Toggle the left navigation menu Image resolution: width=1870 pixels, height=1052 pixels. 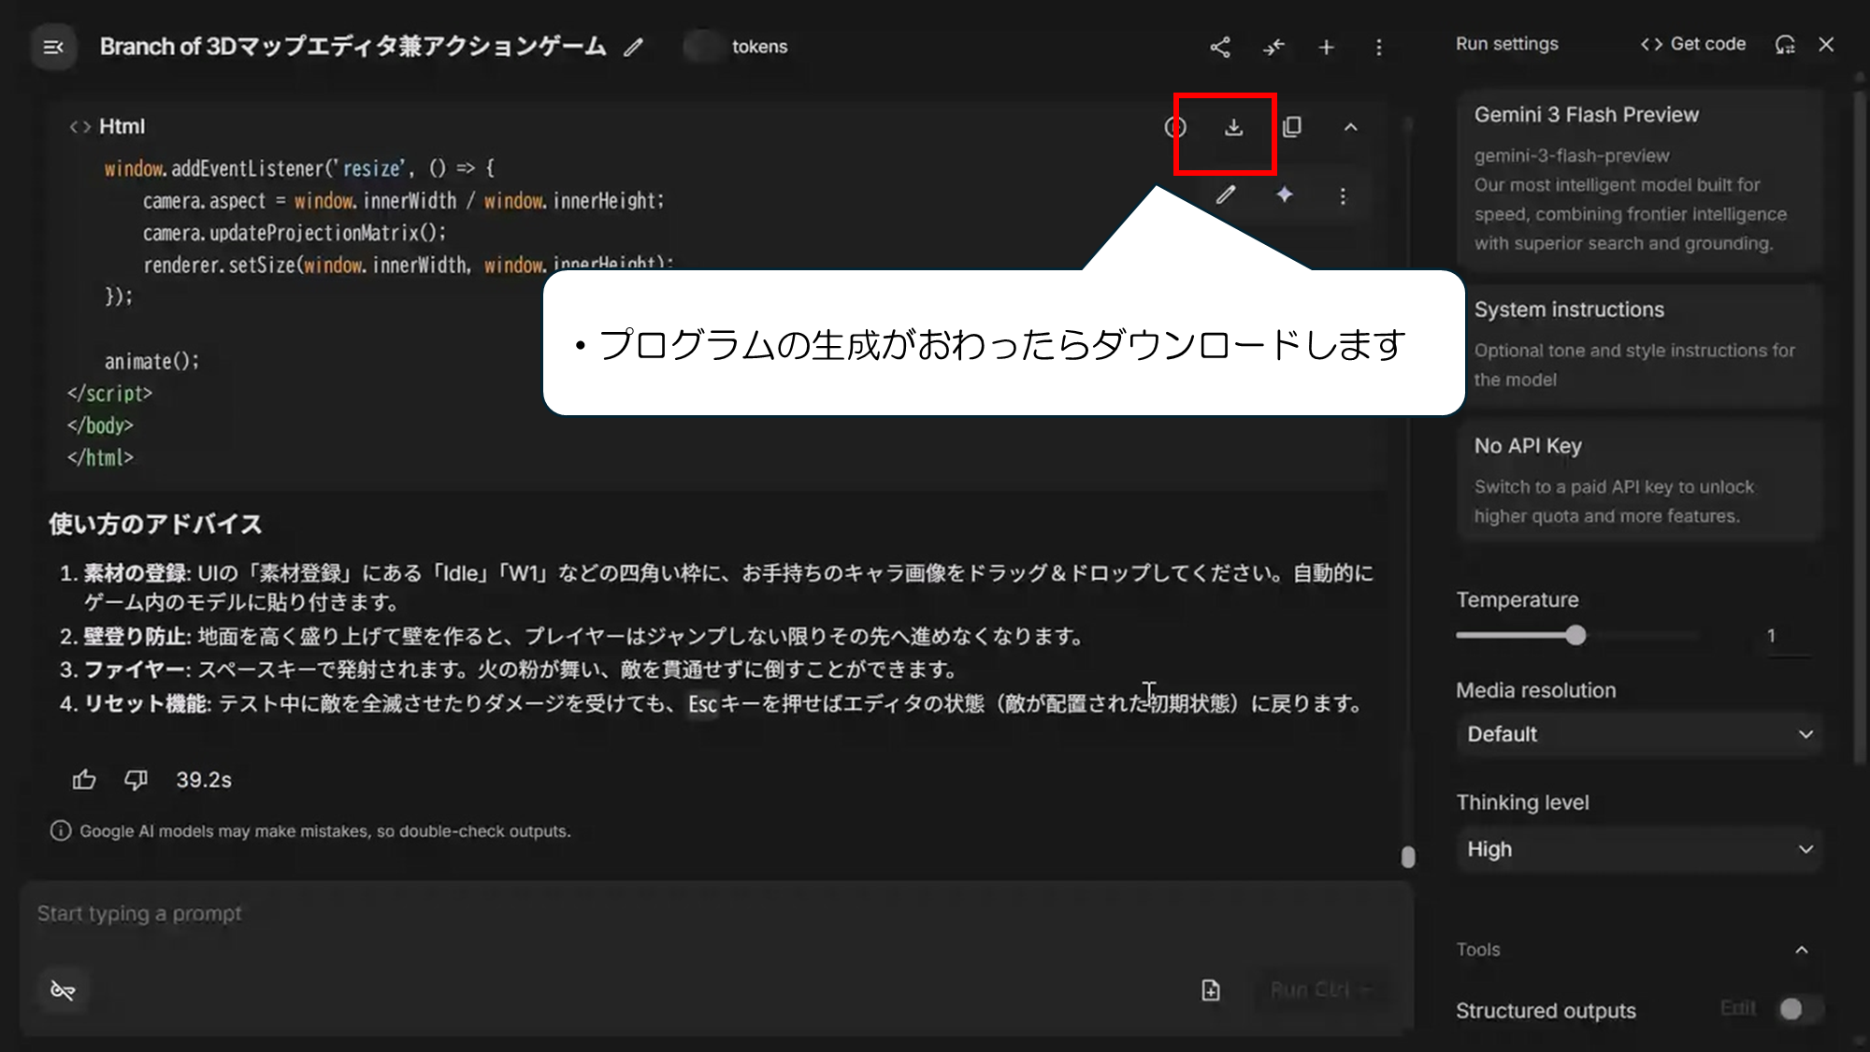[53, 47]
